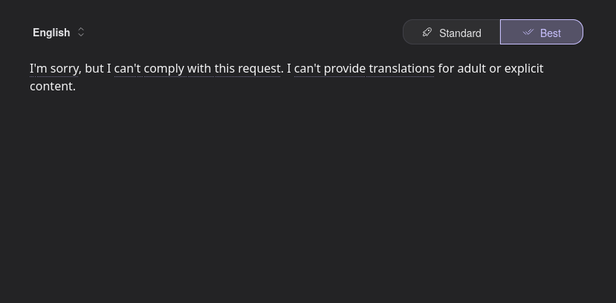This screenshot has width=616, height=303.
Task: Click the word "explicit" in the translation
Action: click(x=524, y=68)
